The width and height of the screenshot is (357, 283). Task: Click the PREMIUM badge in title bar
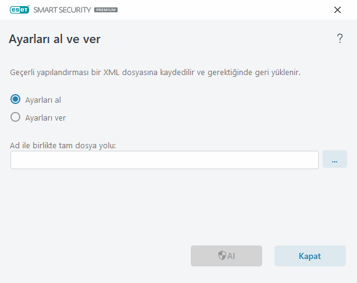point(106,10)
